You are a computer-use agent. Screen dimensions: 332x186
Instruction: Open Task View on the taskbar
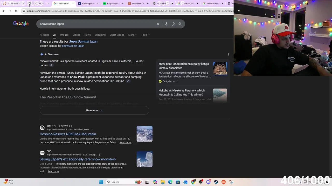[x=147, y=182]
